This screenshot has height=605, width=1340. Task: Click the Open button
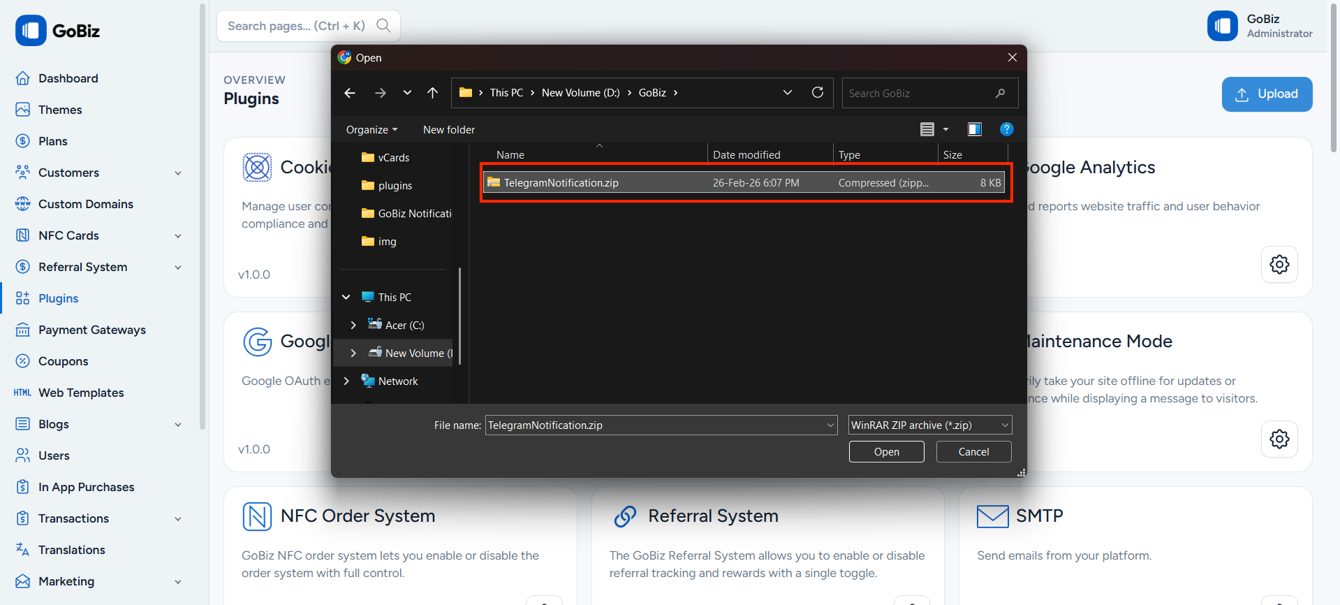point(886,452)
